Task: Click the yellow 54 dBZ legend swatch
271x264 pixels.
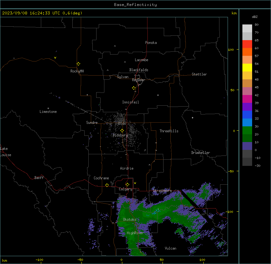Action: 247,68
